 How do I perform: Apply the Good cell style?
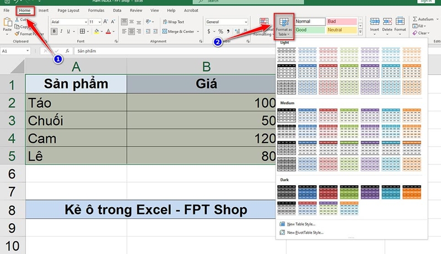pyautogui.click(x=310, y=30)
